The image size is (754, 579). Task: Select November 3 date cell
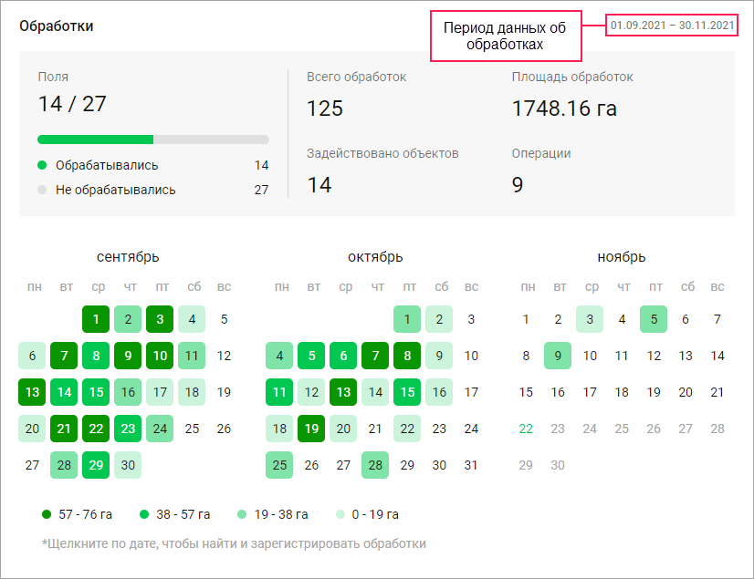(590, 319)
